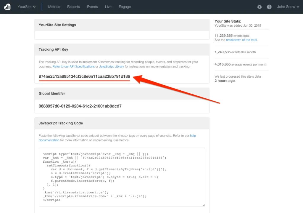303x213 pixels.
Task: Open the Reports menu item
Action: click(x=73, y=7)
